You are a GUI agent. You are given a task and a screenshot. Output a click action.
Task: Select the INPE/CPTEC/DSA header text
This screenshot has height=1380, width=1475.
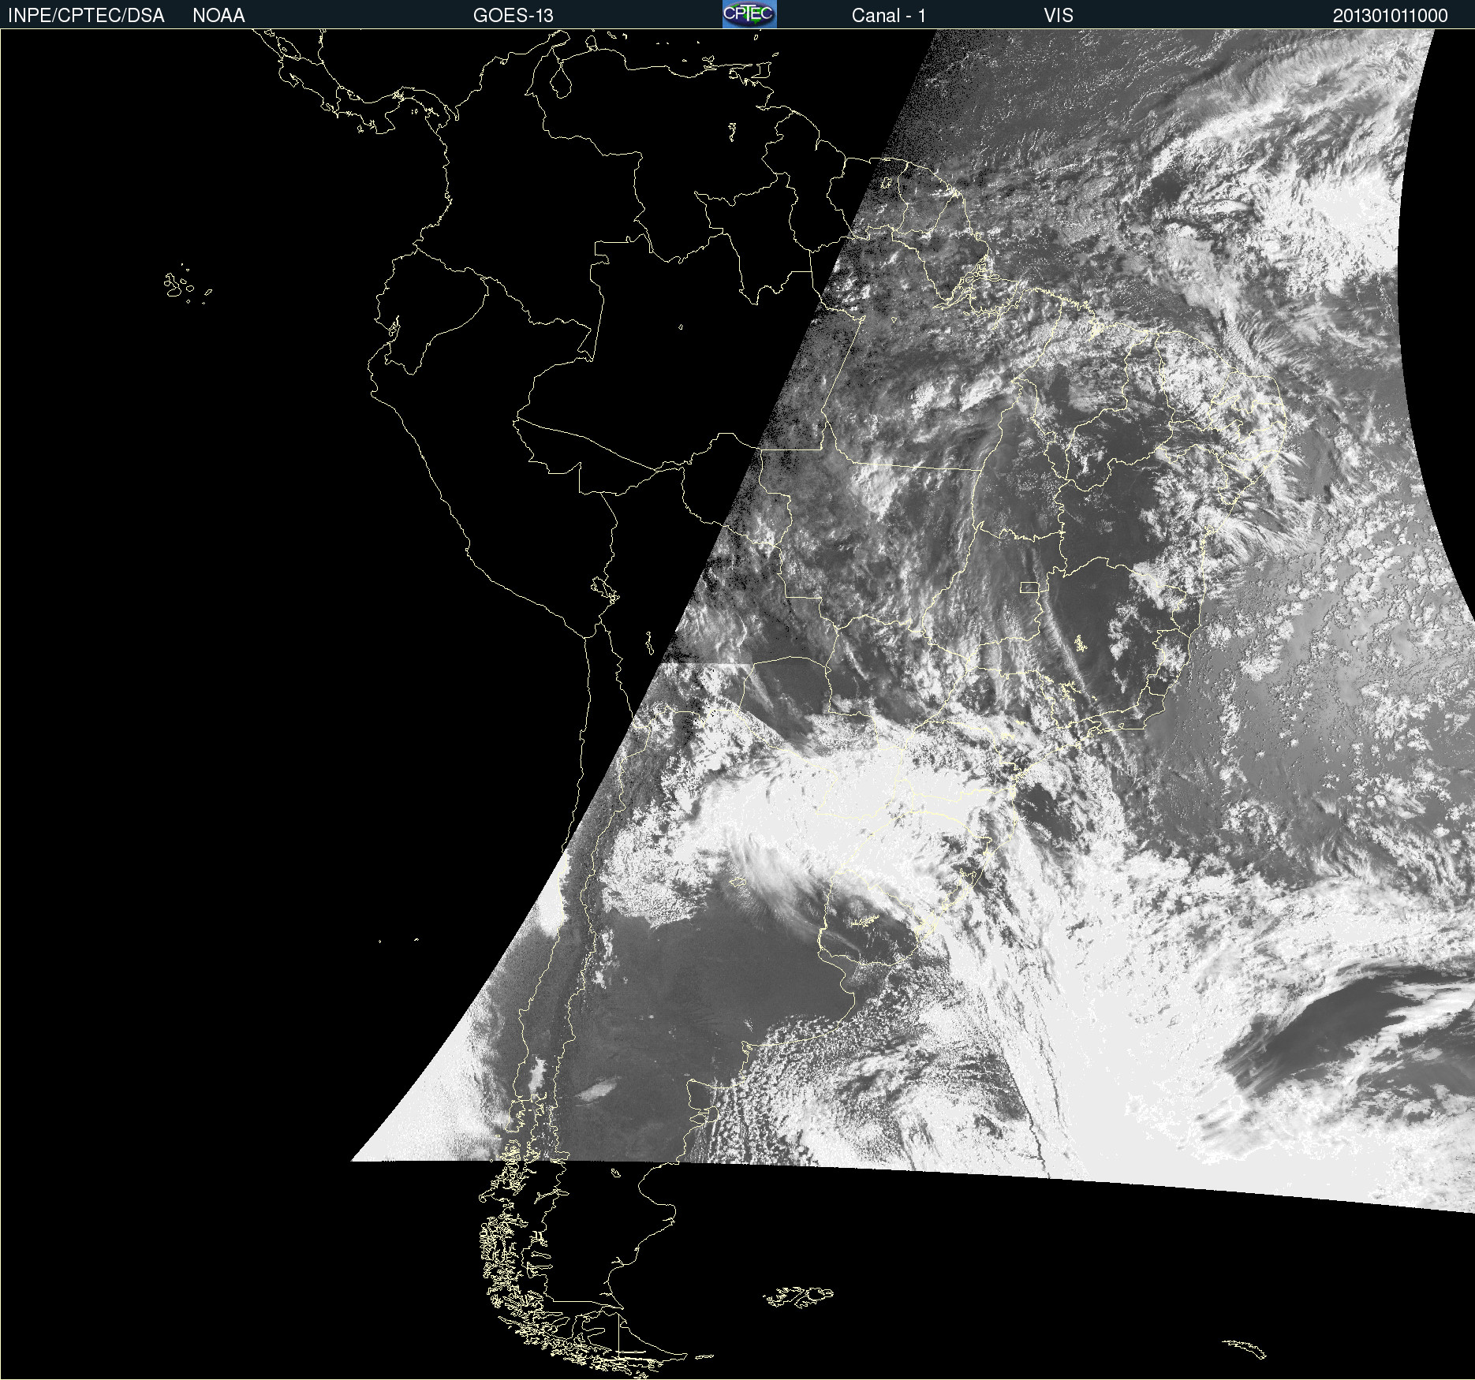(x=86, y=16)
